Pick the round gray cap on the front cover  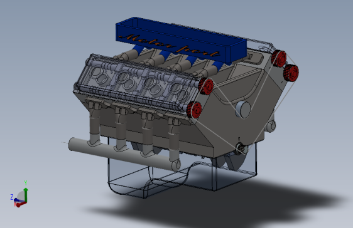click(x=243, y=110)
